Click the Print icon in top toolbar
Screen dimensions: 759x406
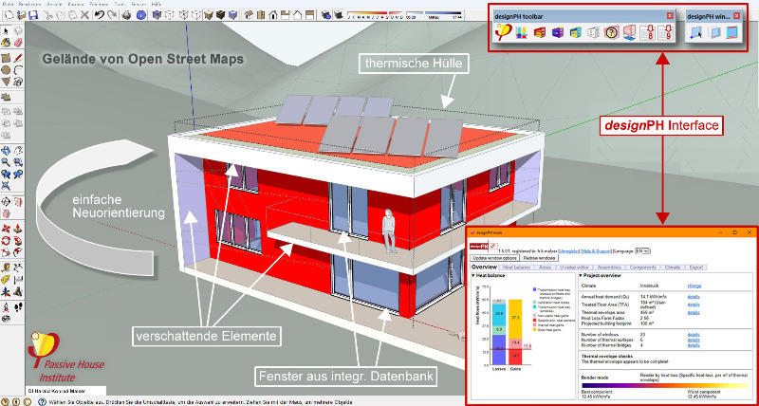(126, 15)
